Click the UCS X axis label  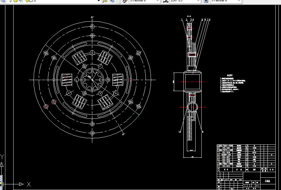(x=29, y=184)
